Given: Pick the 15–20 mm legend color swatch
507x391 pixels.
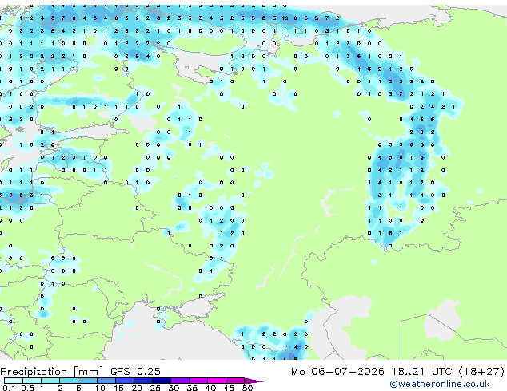Looking at the screenshot, I should [x=125, y=381].
